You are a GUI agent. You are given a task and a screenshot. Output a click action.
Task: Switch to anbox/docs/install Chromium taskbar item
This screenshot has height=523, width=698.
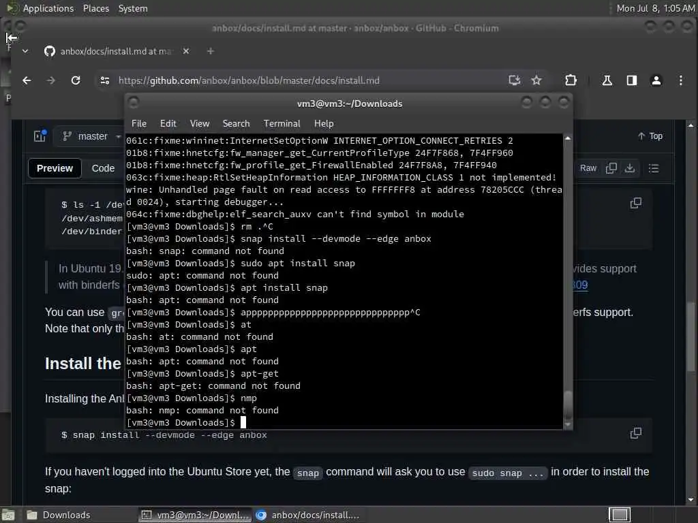click(x=309, y=515)
